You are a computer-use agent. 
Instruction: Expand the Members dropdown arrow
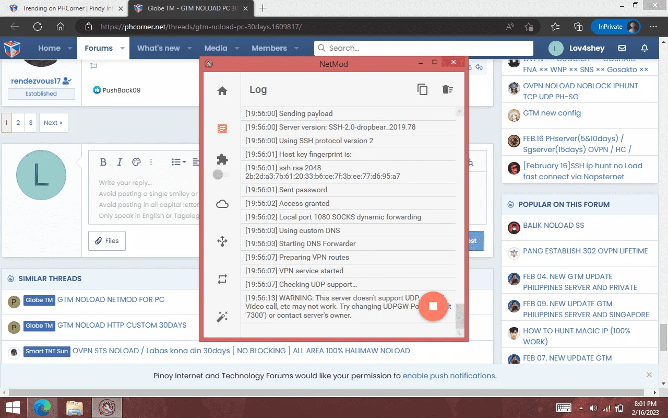296,48
